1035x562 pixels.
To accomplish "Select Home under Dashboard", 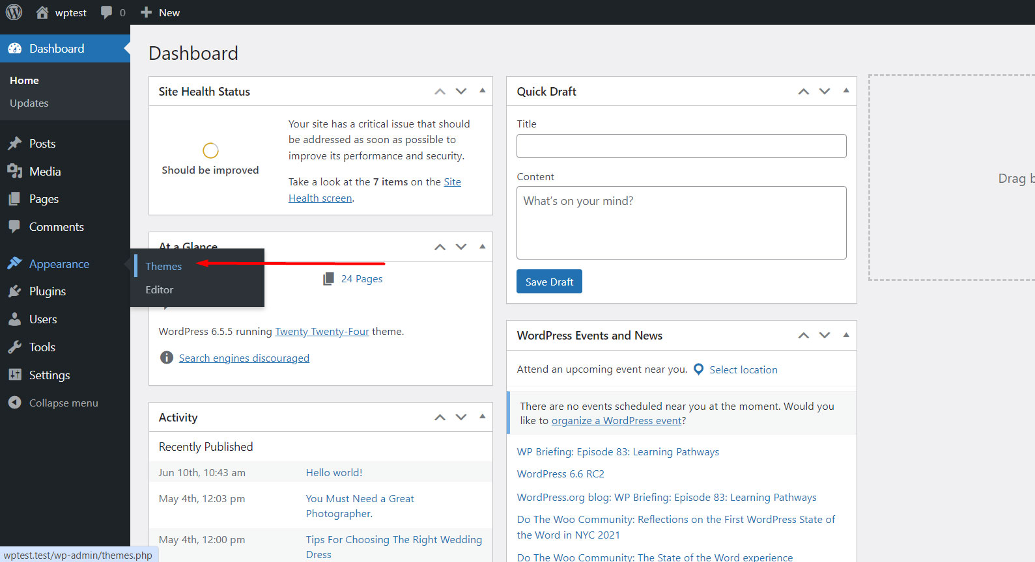I will [24, 80].
